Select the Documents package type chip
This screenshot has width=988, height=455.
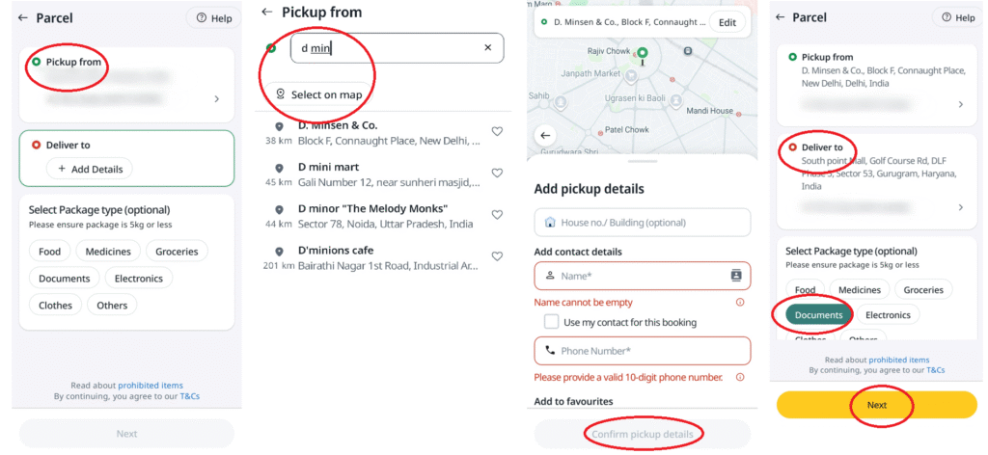(x=818, y=314)
